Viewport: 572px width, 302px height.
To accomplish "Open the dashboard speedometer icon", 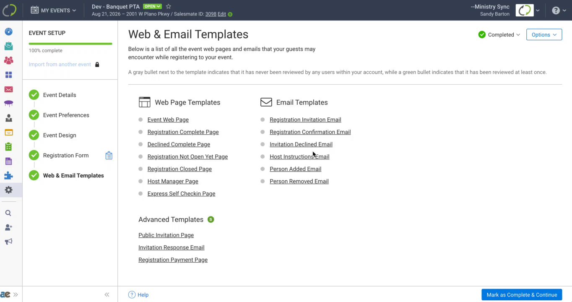I will click(8, 32).
